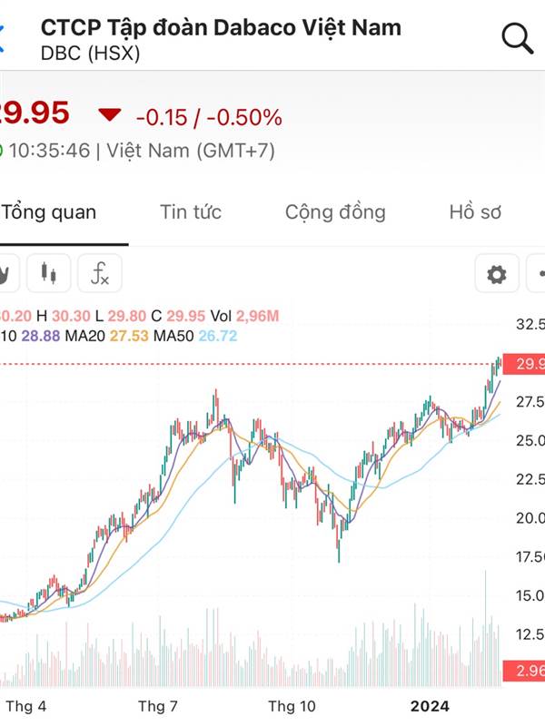
Task: Click the red down-triangle price change indicator
Action: [110, 115]
